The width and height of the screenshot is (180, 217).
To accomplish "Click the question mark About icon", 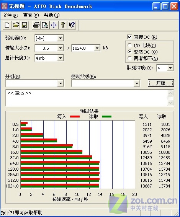I will 63,25.
